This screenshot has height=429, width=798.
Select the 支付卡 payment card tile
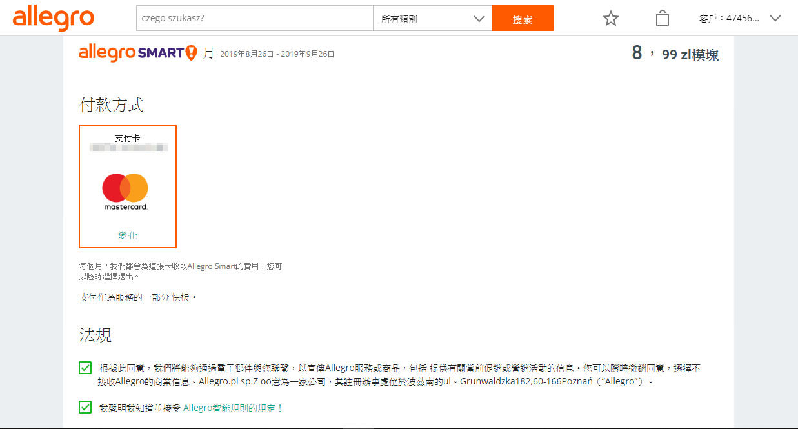pos(128,186)
